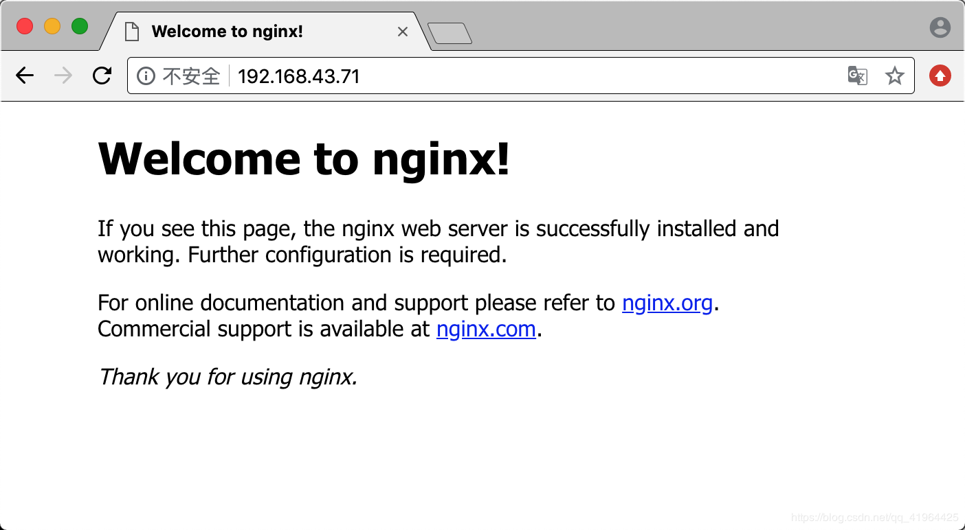The width and height of the screenshot is (965, 530).
Task: Click the Welcome to nginx! heading
Action: 304,159
